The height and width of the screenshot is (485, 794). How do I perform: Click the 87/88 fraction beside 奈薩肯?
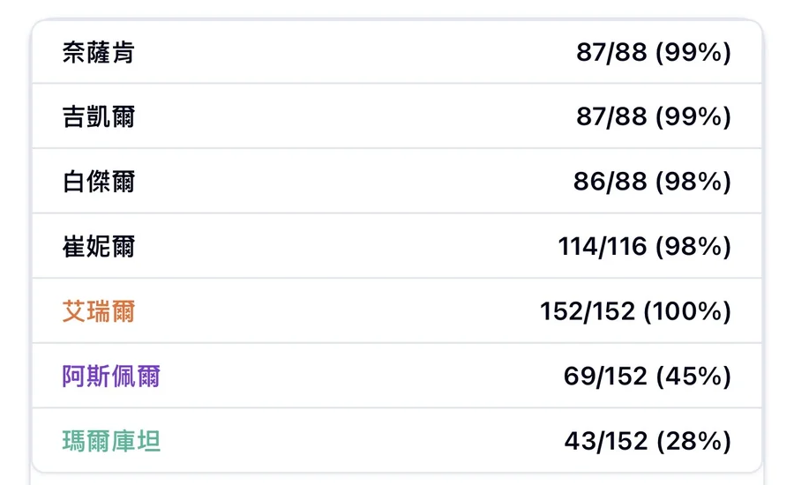(611, 53)
